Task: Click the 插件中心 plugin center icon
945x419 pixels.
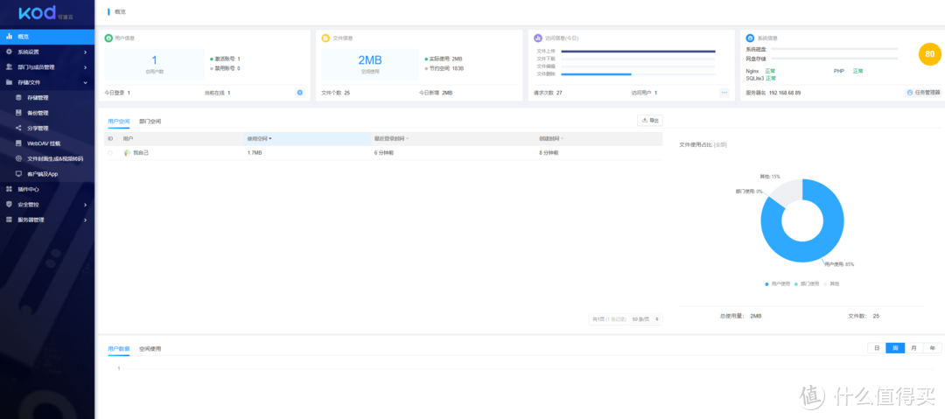Action: 9,189
